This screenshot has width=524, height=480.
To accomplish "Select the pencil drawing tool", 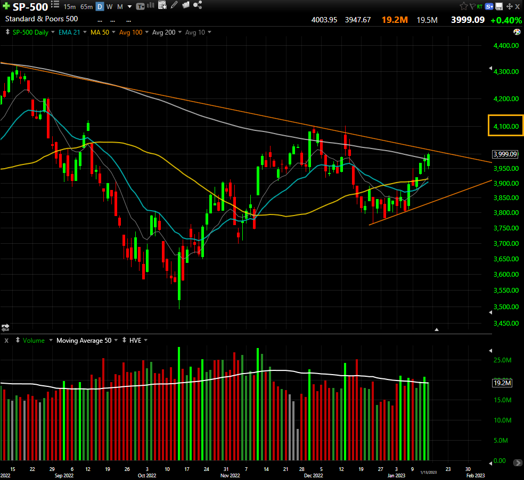I will coord(174,5).
